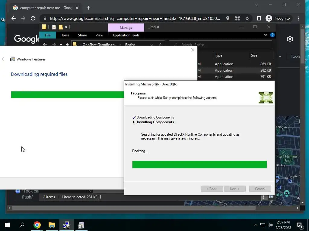Open Application Tools ribbon tab
Screen dimensions: 309x231
126,35
